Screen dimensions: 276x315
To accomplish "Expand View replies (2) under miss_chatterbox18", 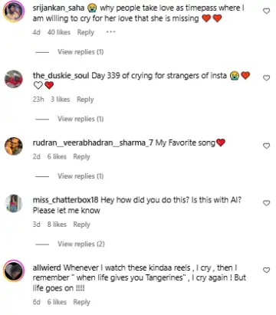I will pyautogui.click(x=81, y=244).
